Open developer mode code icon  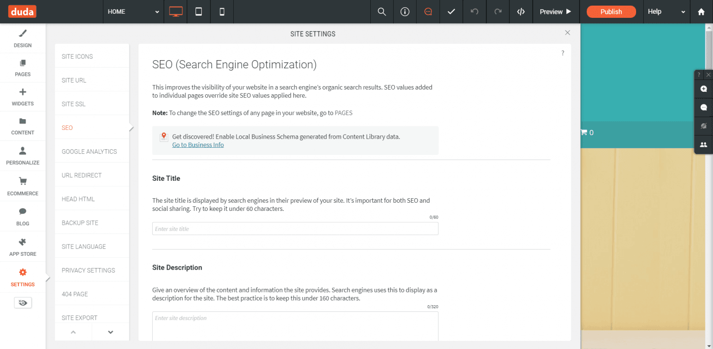521,12
